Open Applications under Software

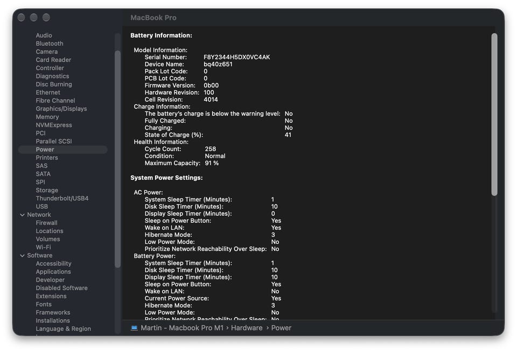tap(53, 272)
